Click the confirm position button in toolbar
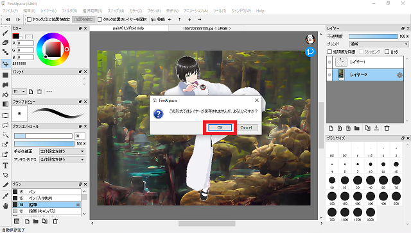The image size is (411, 233). coord(83,19)
